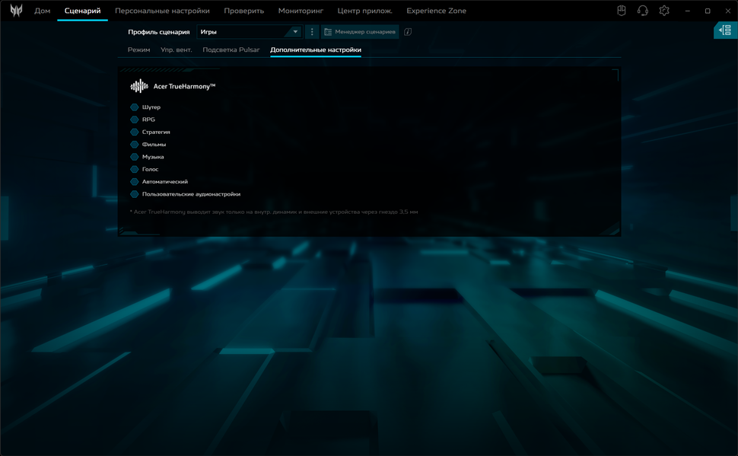Click the Менеджер сценариев button
This screenshot has height=456, width=738.
360,31
